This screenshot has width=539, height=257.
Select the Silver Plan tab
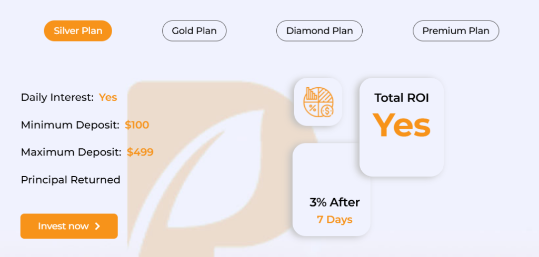(x=78, y=31)
